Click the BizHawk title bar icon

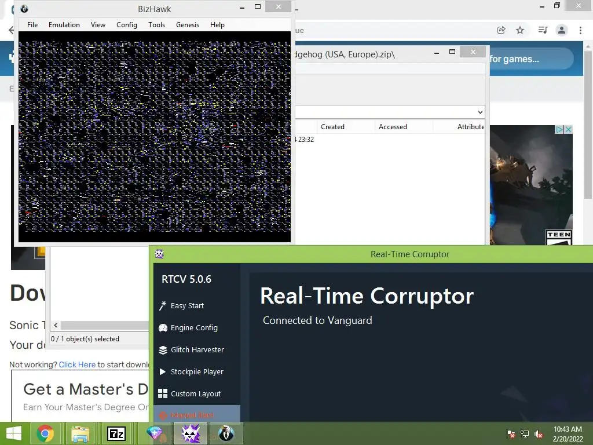click(x=24, y=9)
